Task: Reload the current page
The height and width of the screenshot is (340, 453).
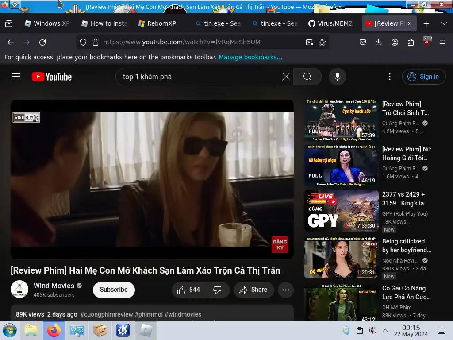Action: [43, 42]
